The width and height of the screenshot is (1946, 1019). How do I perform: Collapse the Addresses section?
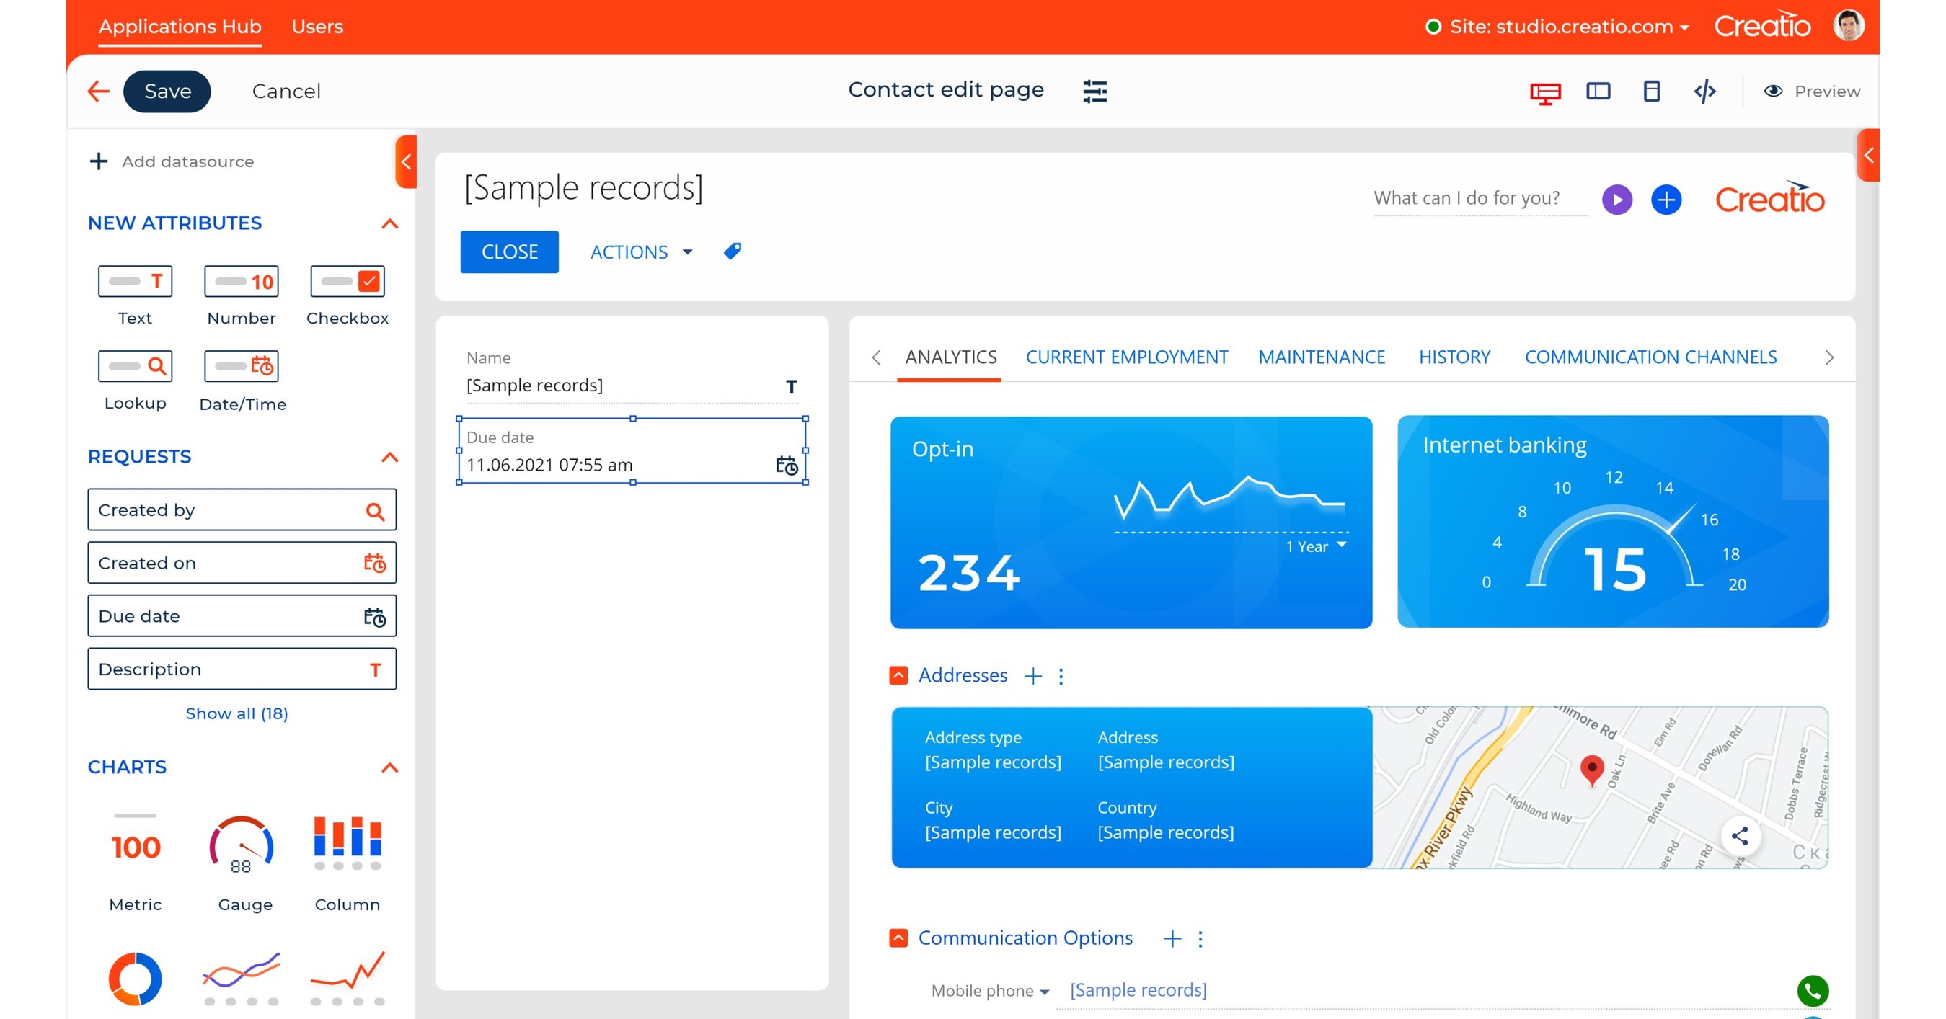898,675
